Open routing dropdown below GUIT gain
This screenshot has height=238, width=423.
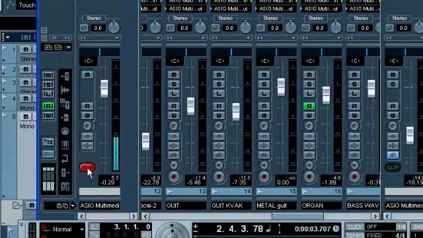click(x=186, y=38)
